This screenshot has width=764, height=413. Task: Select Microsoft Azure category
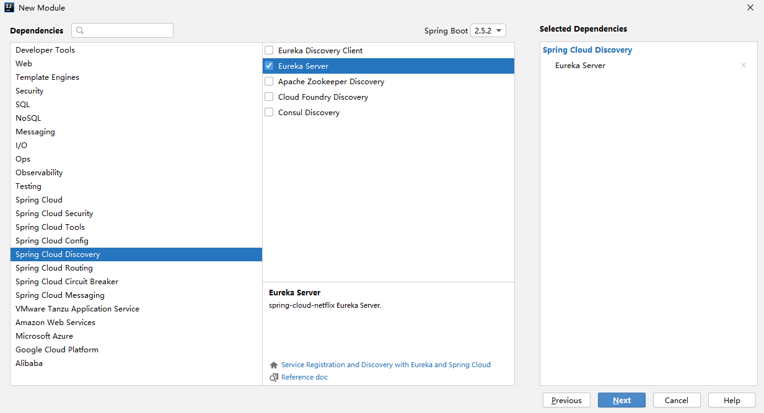point(136,336)
